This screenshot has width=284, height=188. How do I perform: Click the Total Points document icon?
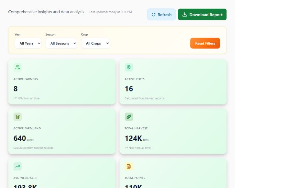pos(129,166)
